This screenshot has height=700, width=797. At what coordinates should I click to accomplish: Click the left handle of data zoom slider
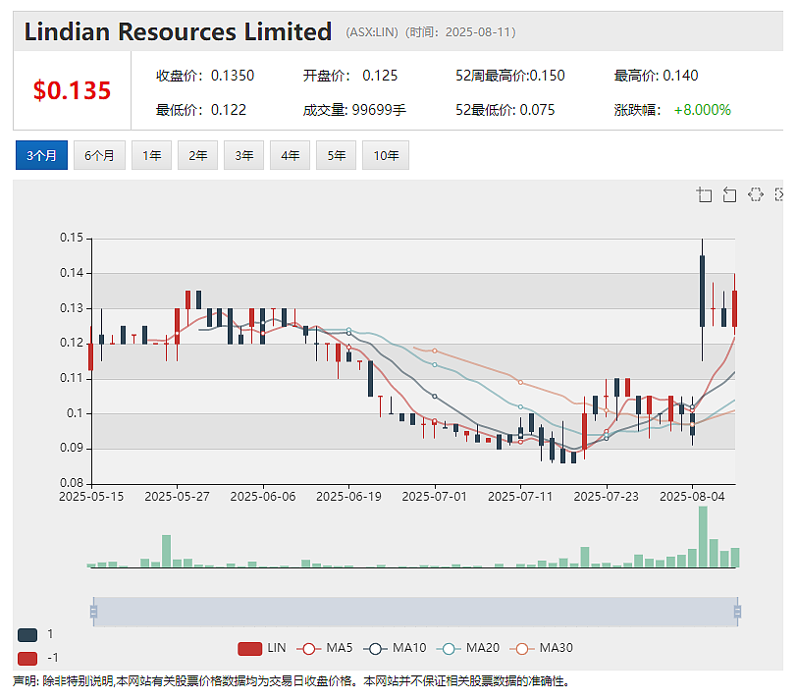[93, 611]
